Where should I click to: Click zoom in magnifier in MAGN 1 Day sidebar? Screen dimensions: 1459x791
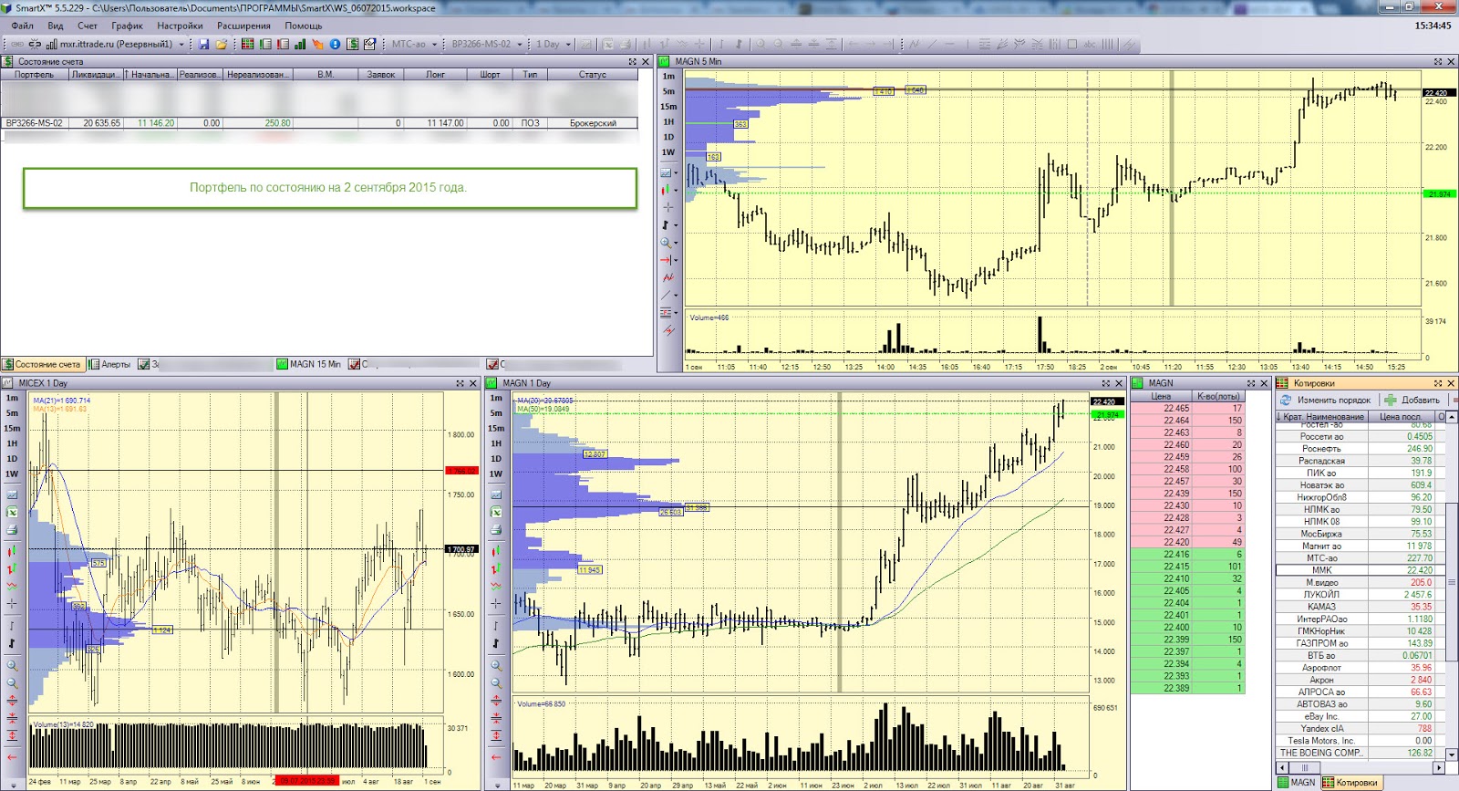pyautogui.click(x=496, y=665)
